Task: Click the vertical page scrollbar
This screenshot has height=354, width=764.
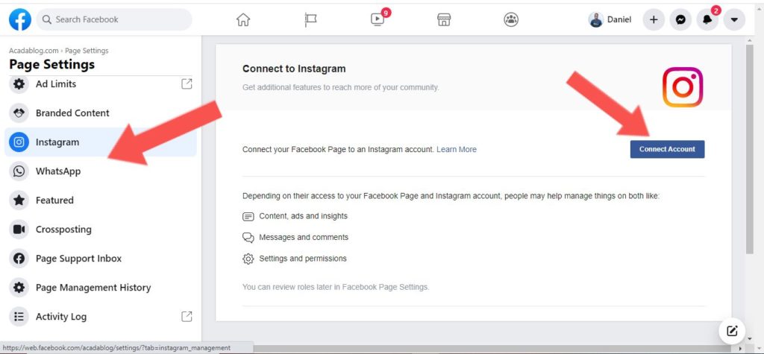Action: tap(749, 150)
